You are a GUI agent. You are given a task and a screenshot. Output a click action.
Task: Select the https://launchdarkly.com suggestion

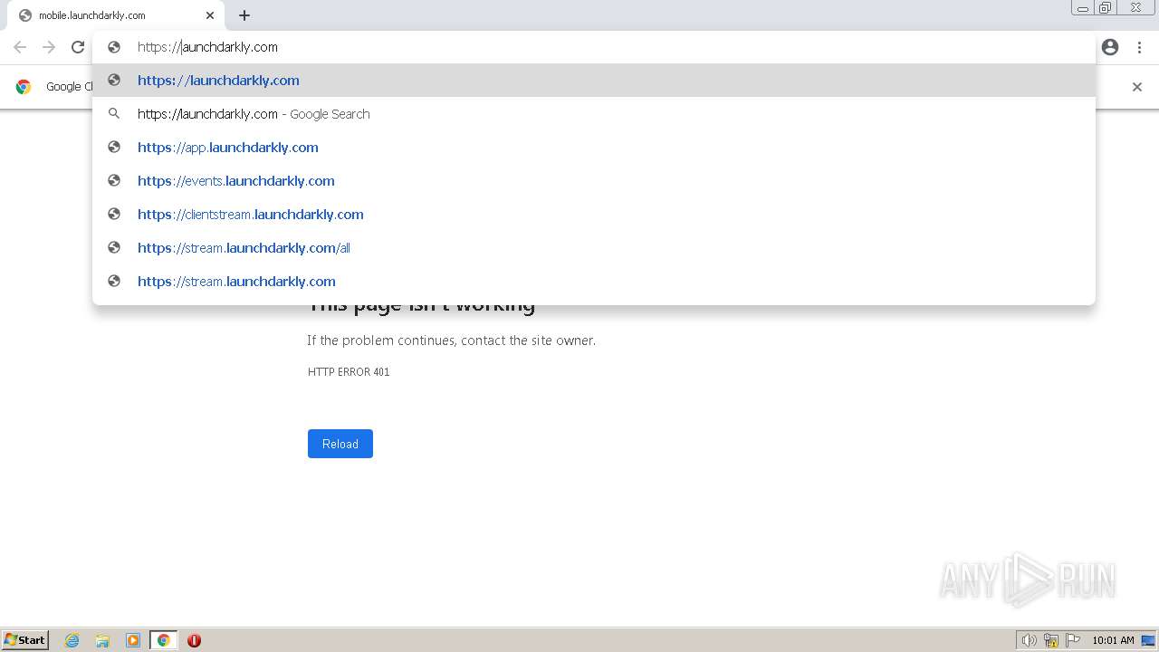(x=594, y=81)
